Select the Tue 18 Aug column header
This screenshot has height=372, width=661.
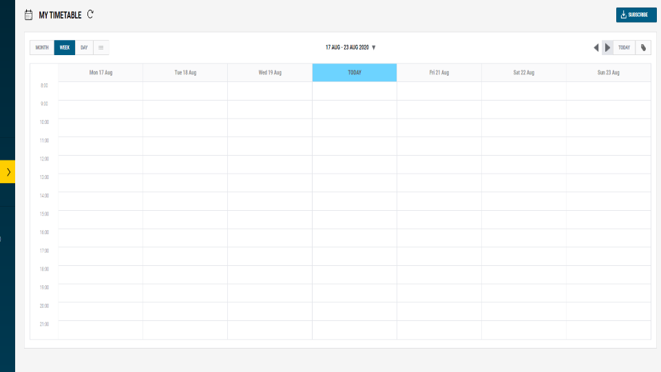coord(185,72)
